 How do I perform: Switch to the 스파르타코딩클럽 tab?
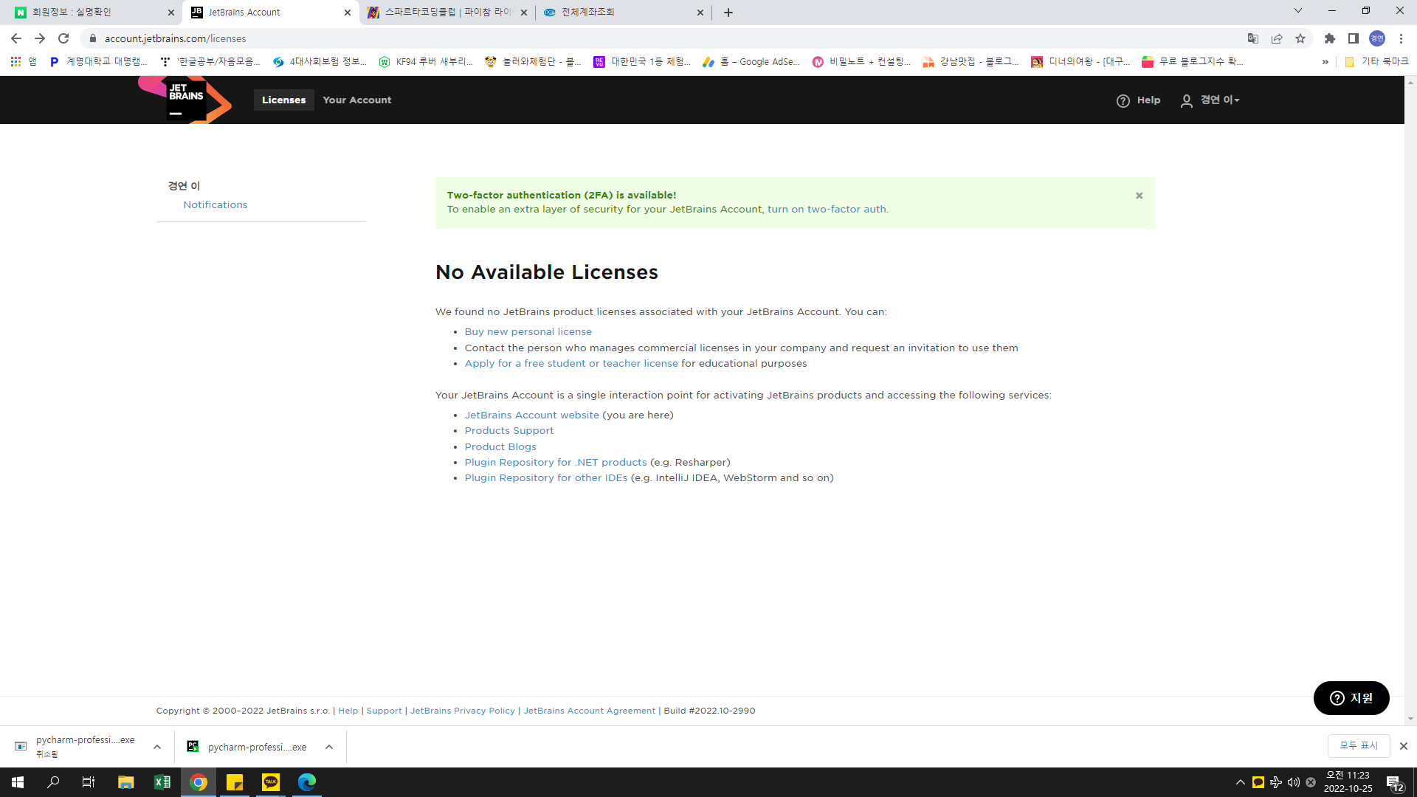click(447, 13)
